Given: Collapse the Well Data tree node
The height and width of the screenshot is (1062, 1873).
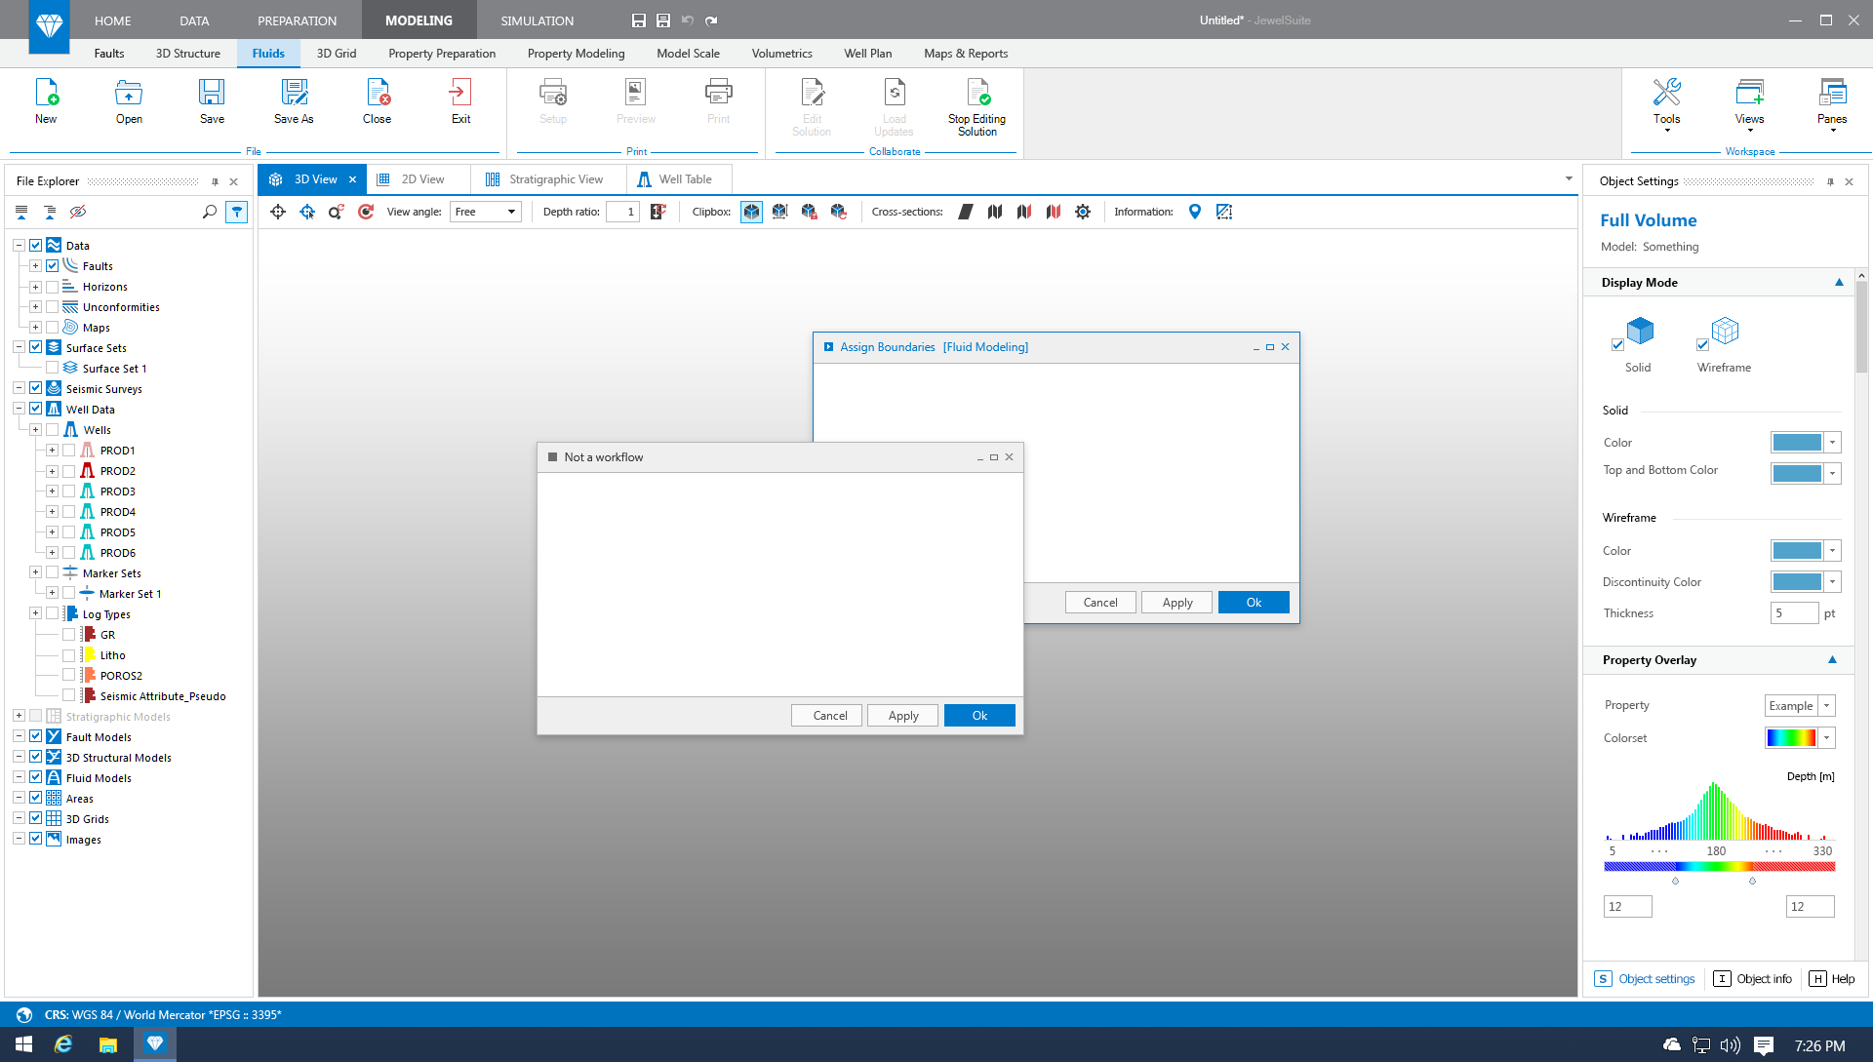Looking at the screenshot, I should click(19, 409).
